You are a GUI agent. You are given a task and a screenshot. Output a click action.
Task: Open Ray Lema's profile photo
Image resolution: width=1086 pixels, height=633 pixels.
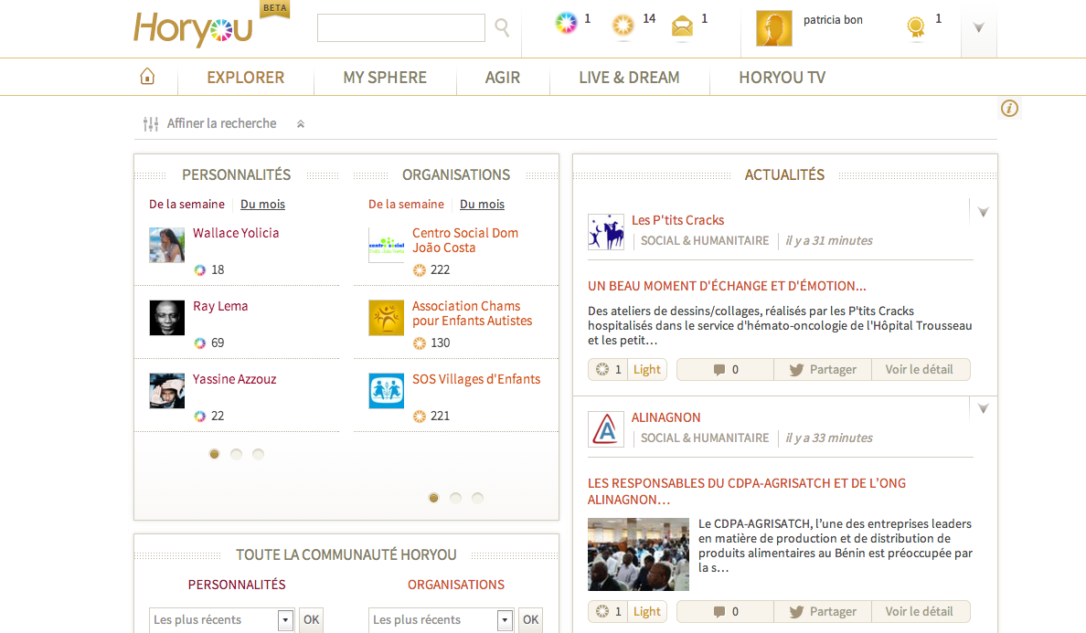(167, 318)
